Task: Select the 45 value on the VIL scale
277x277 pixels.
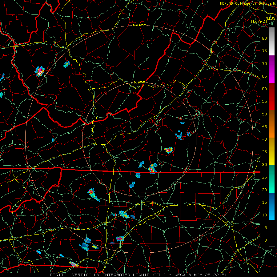Action: point(264,127)
